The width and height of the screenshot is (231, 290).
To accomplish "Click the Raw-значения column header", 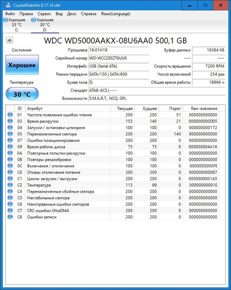I will tap(201, 109).
